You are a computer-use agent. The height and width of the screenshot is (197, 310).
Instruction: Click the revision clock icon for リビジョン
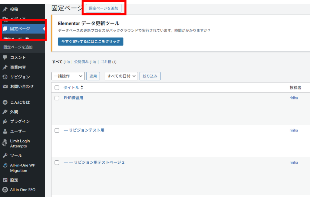coord(5,77)
